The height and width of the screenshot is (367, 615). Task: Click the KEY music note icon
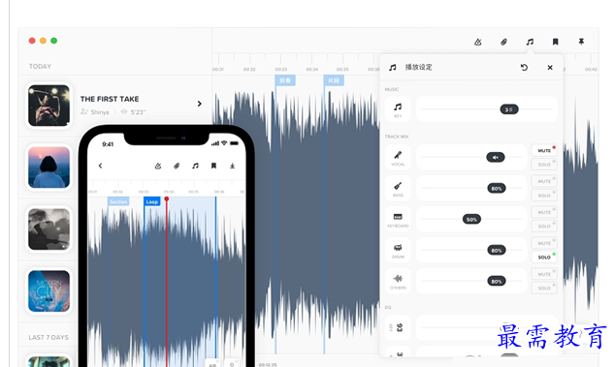click(398, 108)
